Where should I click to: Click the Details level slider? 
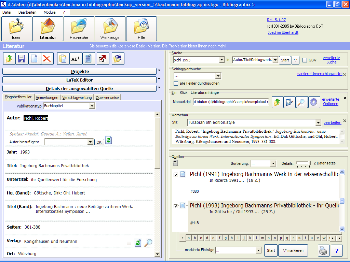coord(303,164)
